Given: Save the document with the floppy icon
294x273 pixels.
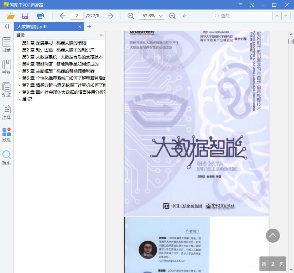Looking at the screenshot, I should click(x=25, y=16).
